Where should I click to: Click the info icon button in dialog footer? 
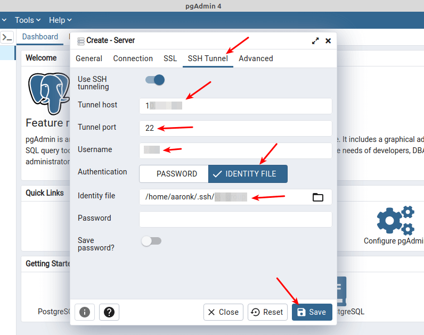click(x=85, y=312)
